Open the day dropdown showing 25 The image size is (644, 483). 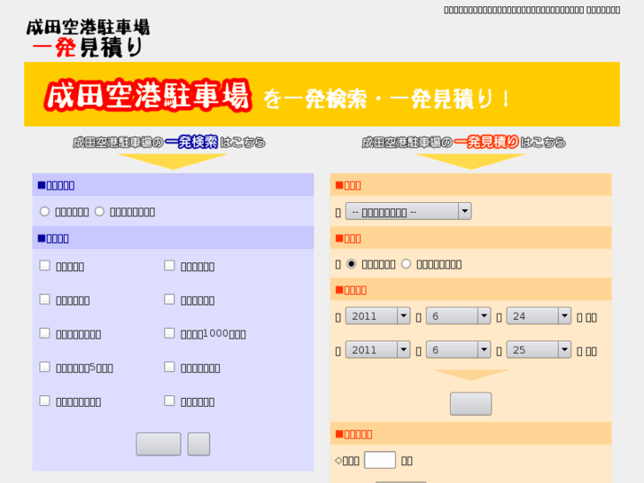coord(539,350)
